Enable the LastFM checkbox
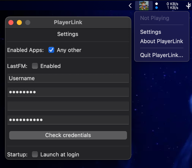Image resolution: width=192 pixels, height=168 pixels. click(x=35, y=66)
